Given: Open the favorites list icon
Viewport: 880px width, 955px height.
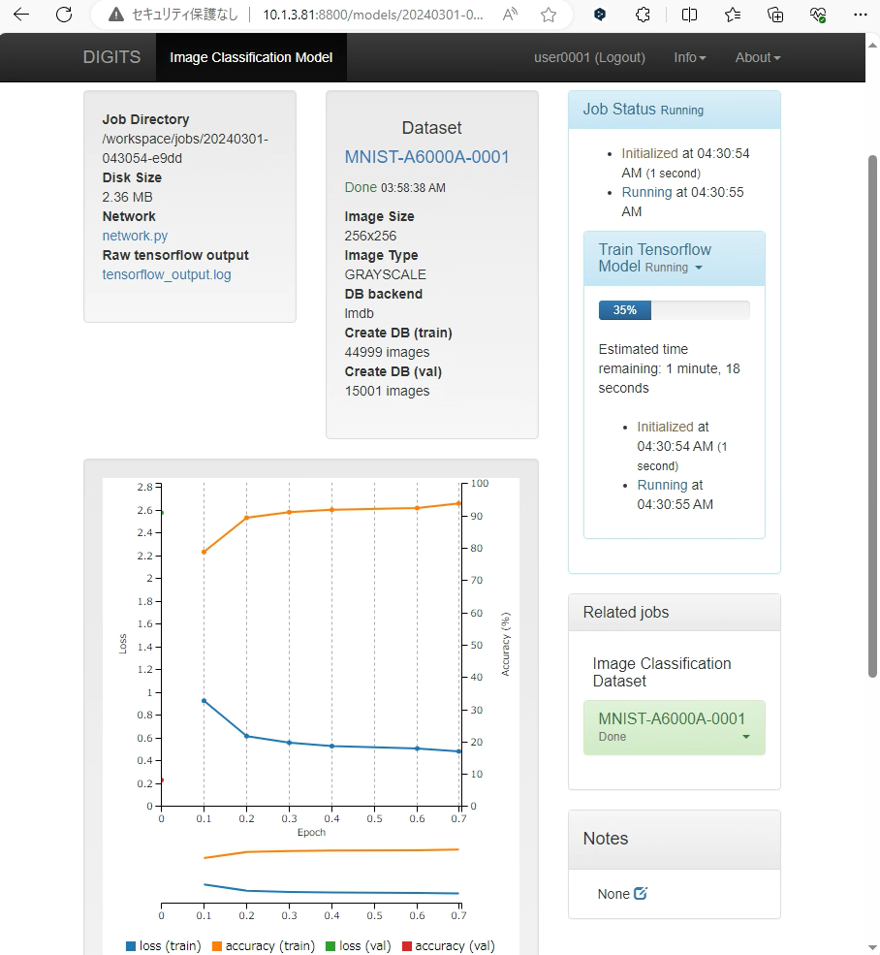Looking at the screenshot, I should click(733, 15).
